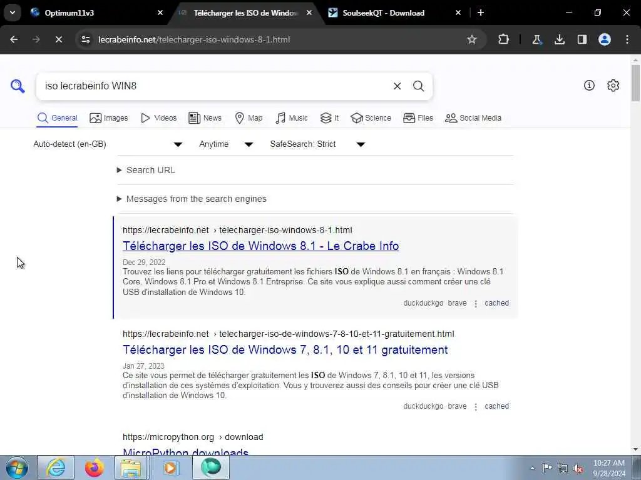Switch to SoulseekQT - Download tab

[394, 12]
